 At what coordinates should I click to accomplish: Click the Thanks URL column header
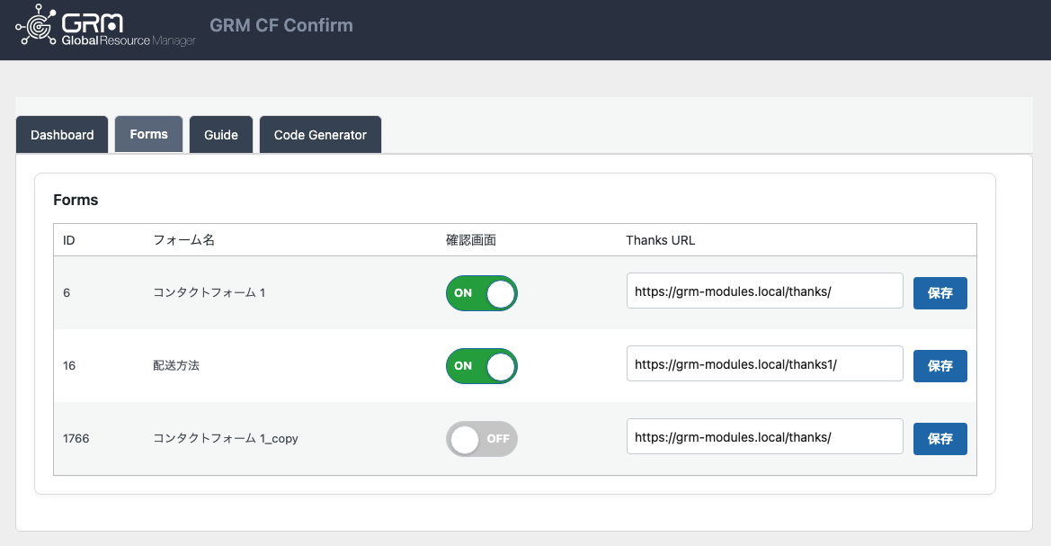[x=660, y=240]
